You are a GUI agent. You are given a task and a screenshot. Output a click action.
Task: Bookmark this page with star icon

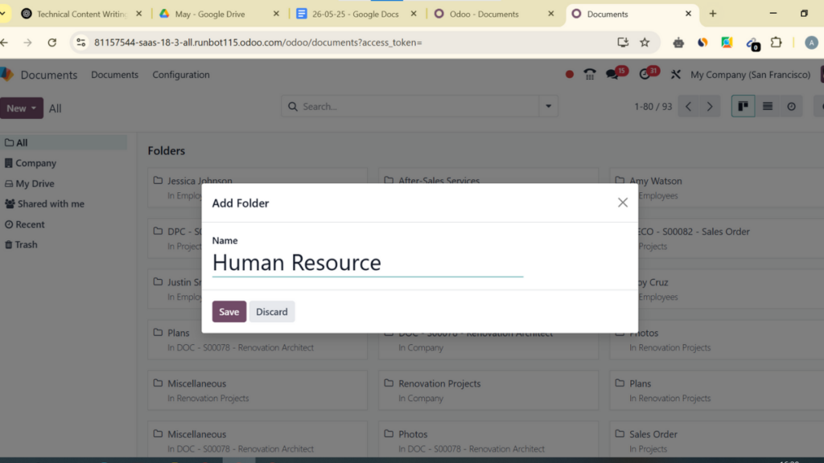pos(645,43)
